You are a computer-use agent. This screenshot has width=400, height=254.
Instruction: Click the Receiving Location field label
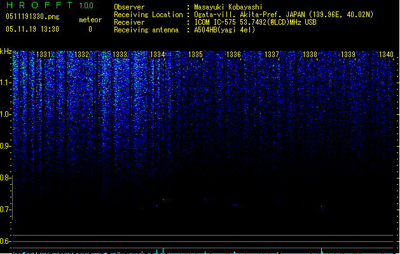pos(148,15)
